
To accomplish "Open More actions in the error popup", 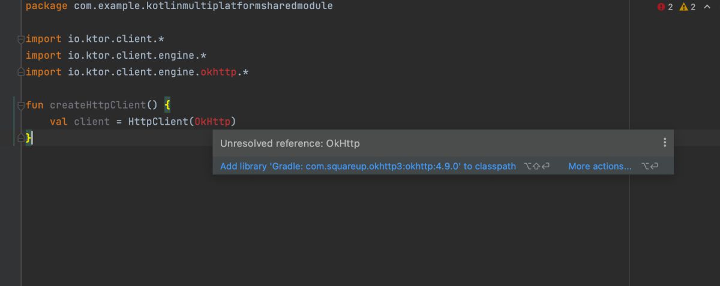I will click(x=600, y=167).
